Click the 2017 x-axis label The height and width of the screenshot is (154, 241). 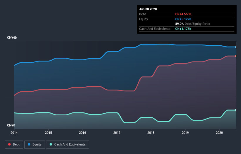[117, 133]
